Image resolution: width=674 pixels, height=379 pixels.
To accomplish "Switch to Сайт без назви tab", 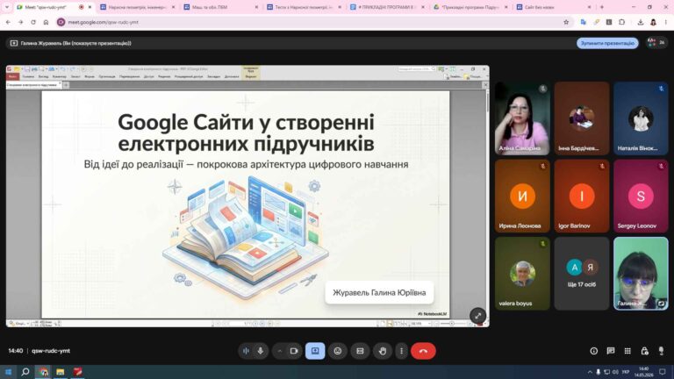I will [554, 7].
